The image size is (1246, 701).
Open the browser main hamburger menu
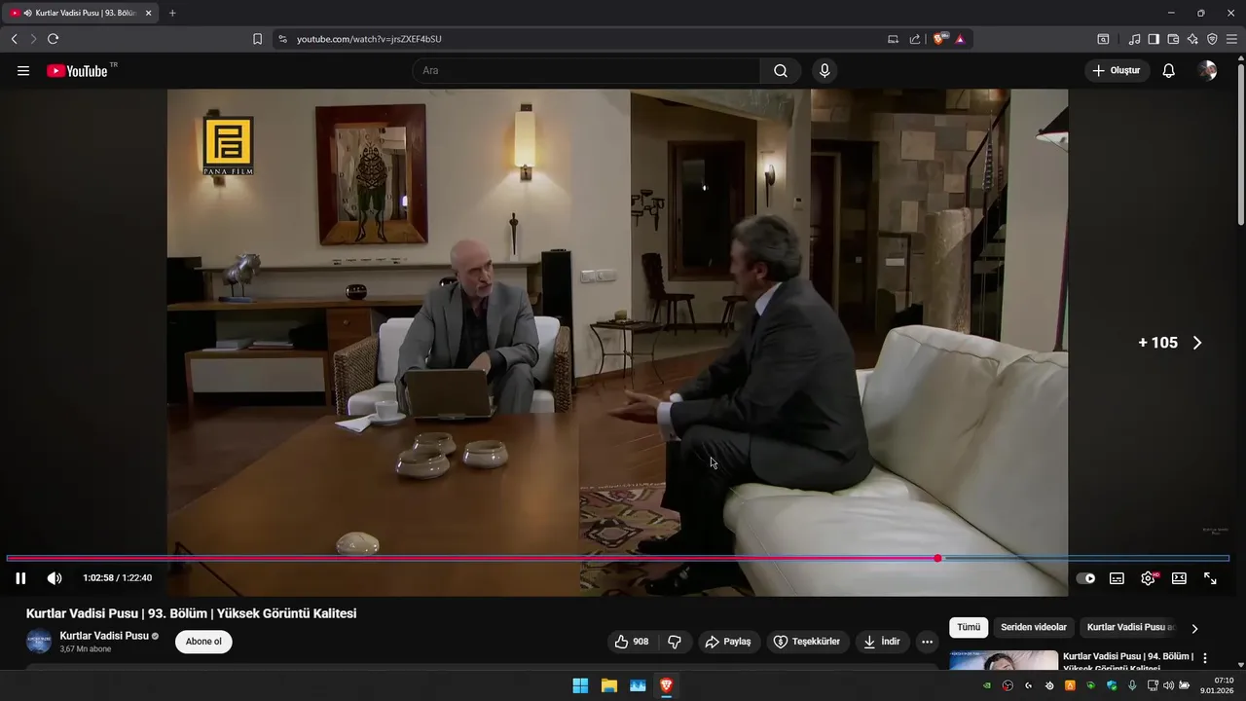[x=1231, y=39]
